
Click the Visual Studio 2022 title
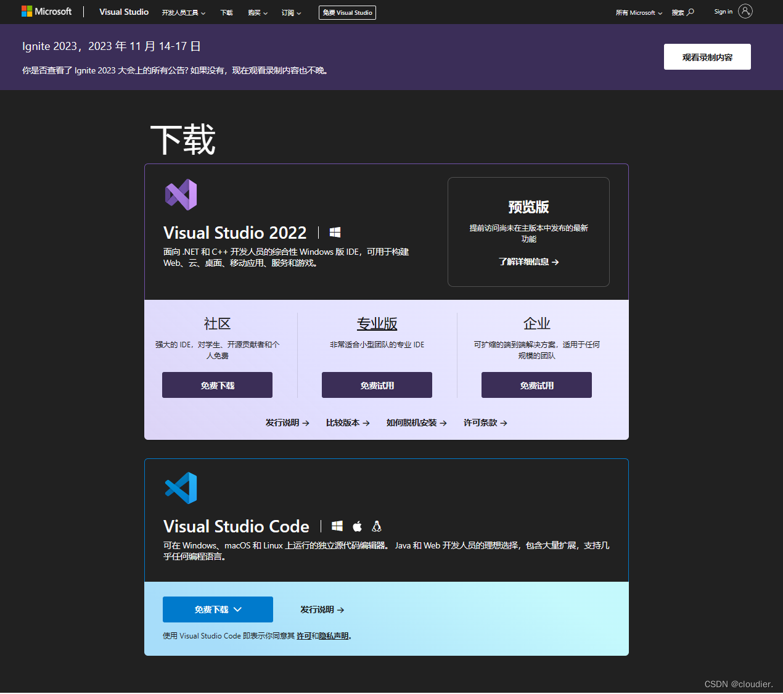tap(235, 233)
